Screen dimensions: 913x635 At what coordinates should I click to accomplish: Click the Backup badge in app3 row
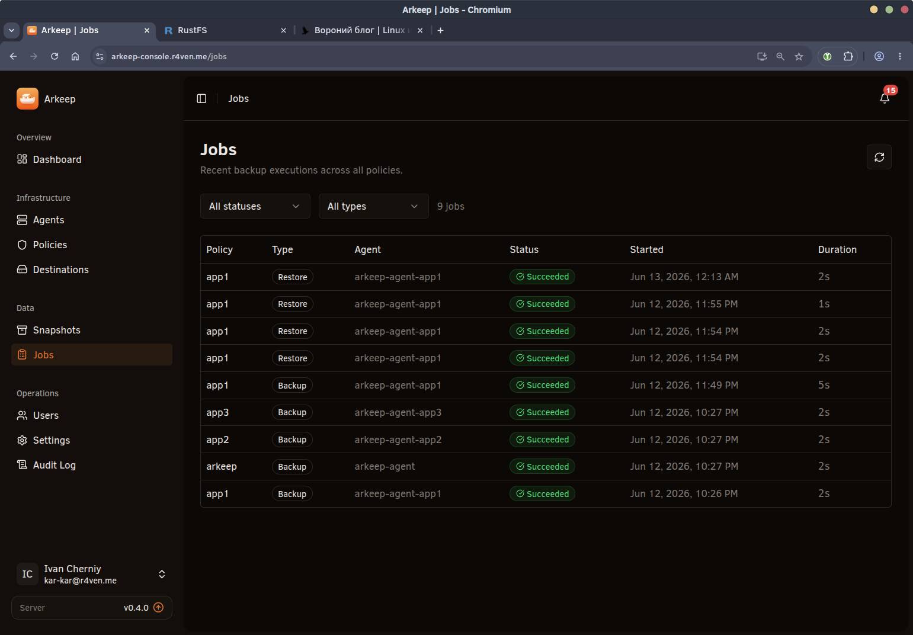coord(292,412)
